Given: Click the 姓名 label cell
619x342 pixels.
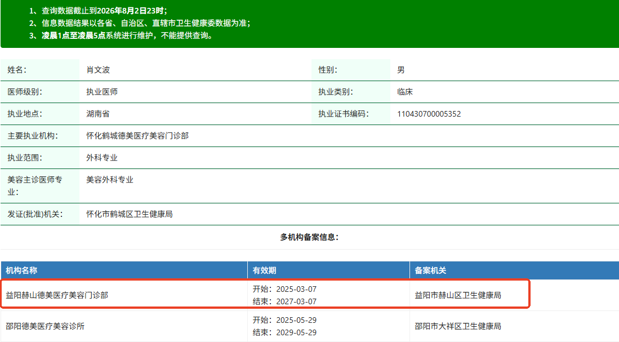Looking at the screenshot, I should 40,70.
